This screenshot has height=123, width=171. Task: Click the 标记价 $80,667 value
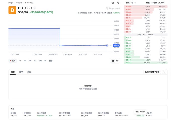(14, 116)
